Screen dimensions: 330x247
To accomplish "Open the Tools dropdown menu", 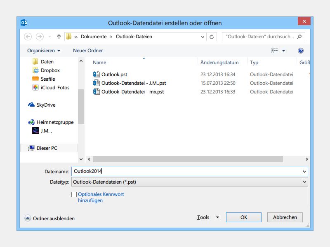I will click(x=208, y=217).
